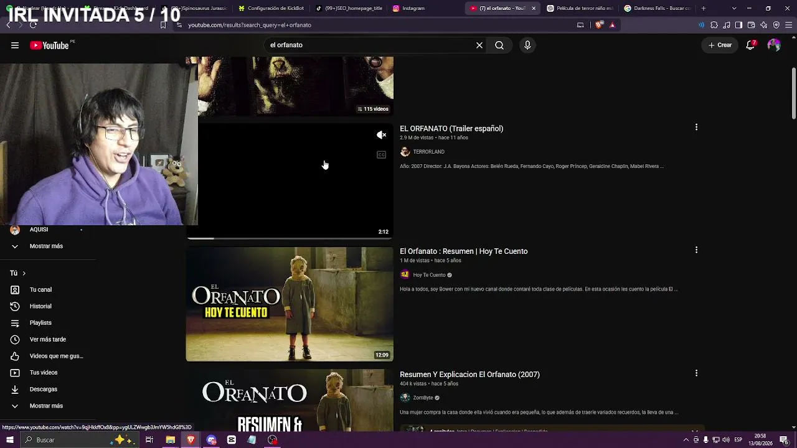
Task: Run the search with the magnifier button
Action: tap(499, 45)
